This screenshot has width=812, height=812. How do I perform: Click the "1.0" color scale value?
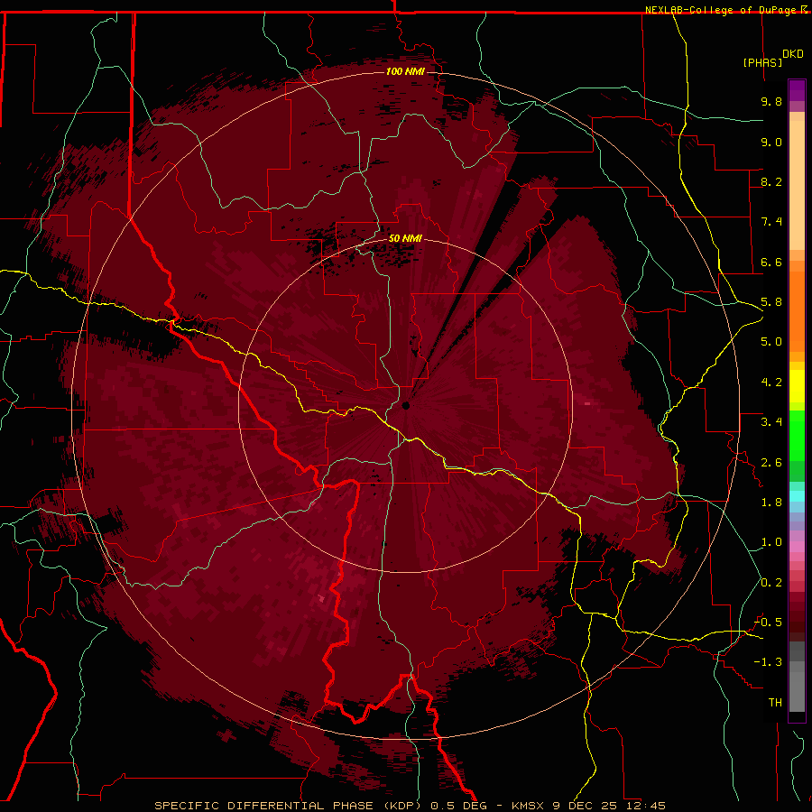pos(771,542)
